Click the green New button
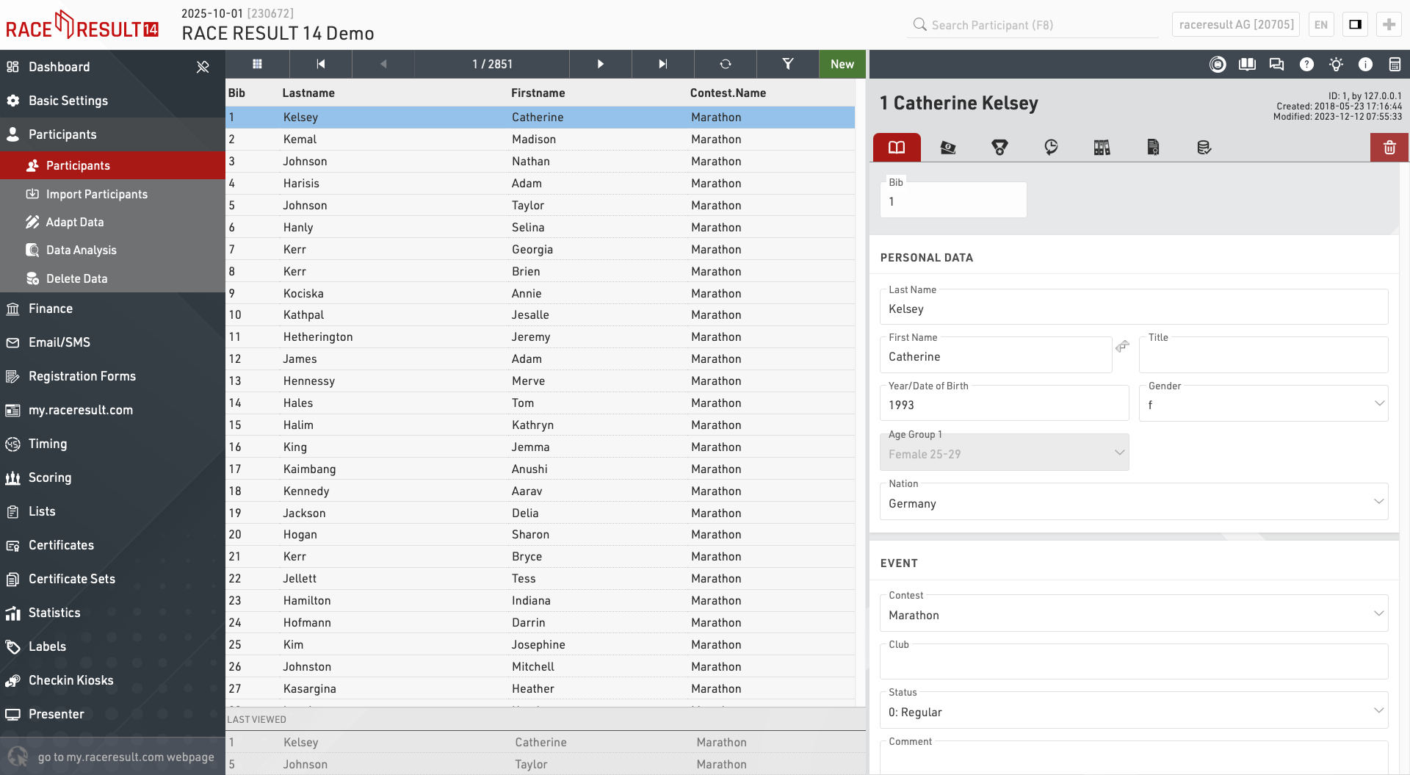Screen dimensions: 1410x775 (x=842, y=64)
